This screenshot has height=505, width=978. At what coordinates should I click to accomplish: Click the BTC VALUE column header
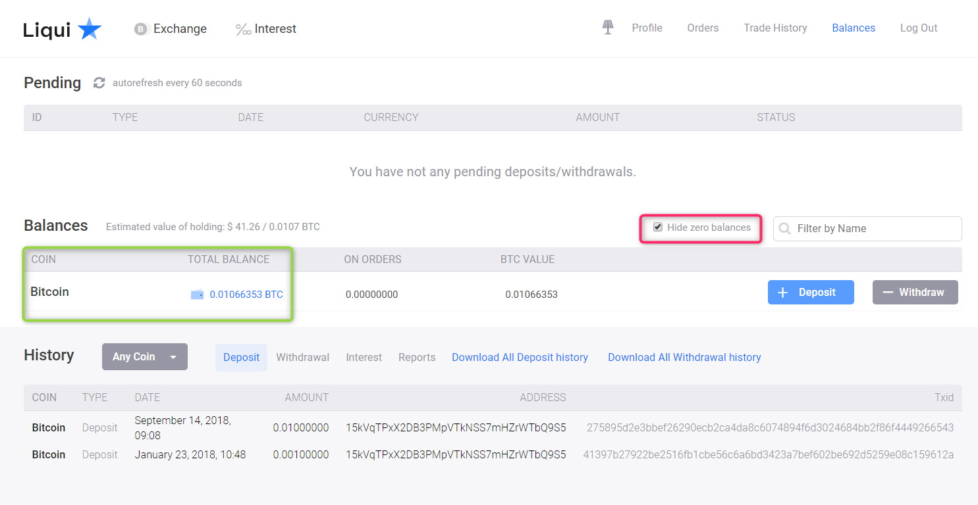pos(528,259)
